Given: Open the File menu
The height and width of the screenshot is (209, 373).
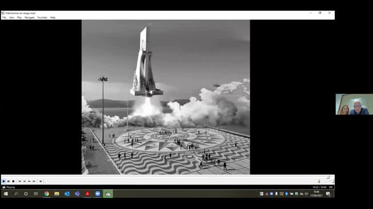Looking at the screenshot, I should click(x=4, y=17).
